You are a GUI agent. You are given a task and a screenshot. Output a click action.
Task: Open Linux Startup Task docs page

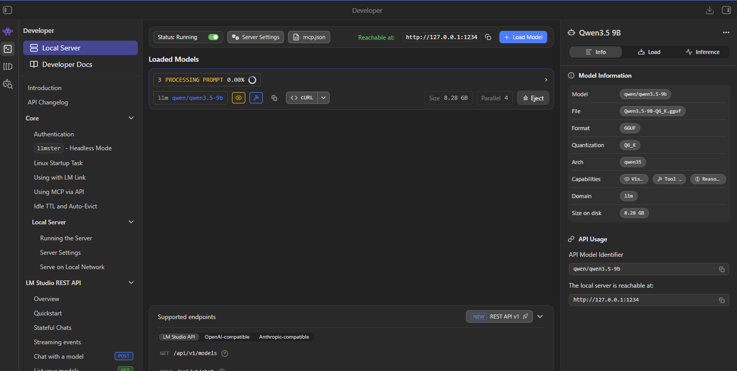58,163
